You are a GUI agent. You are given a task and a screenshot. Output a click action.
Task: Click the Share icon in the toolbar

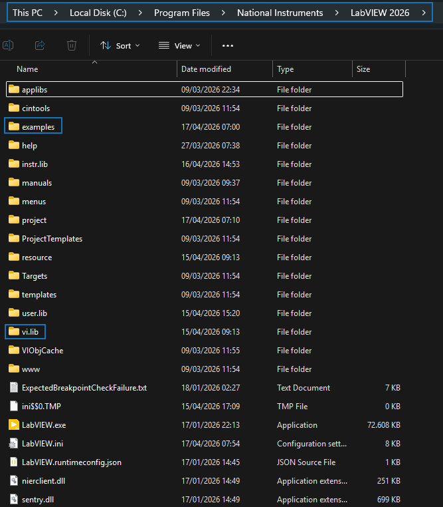click(40, 45)
